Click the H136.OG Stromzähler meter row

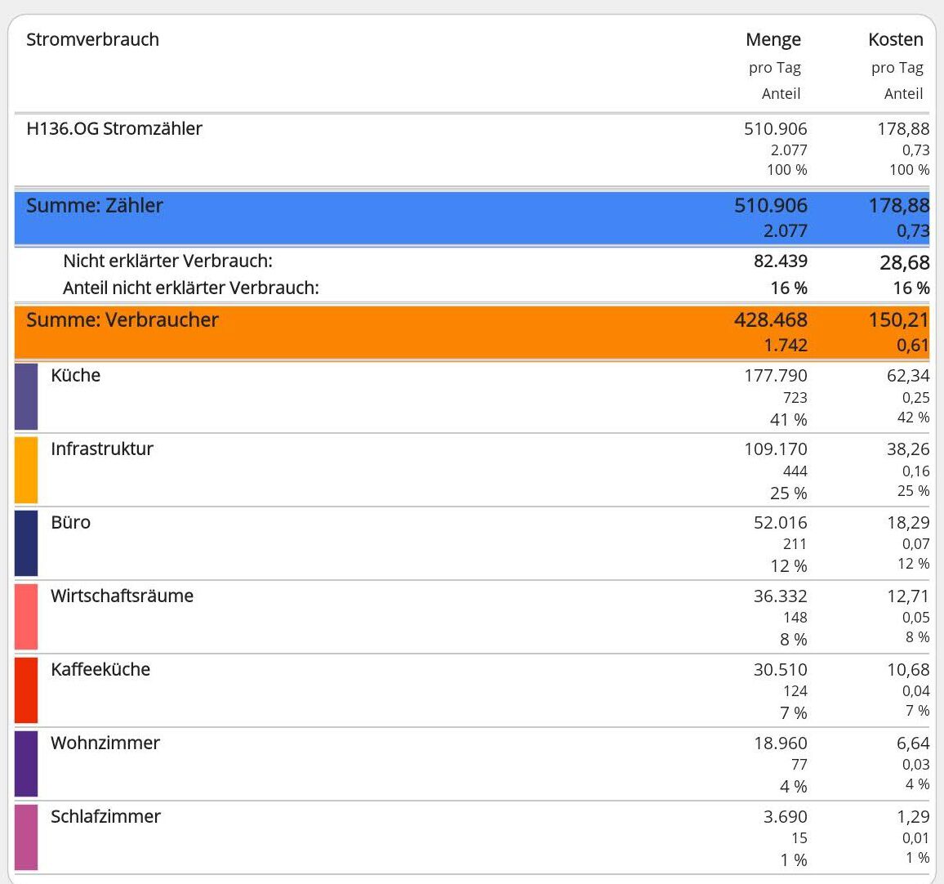pyautogui.click(x=114, y=129)
